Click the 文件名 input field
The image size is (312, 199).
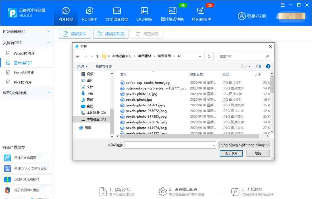(x=170, y=145)
